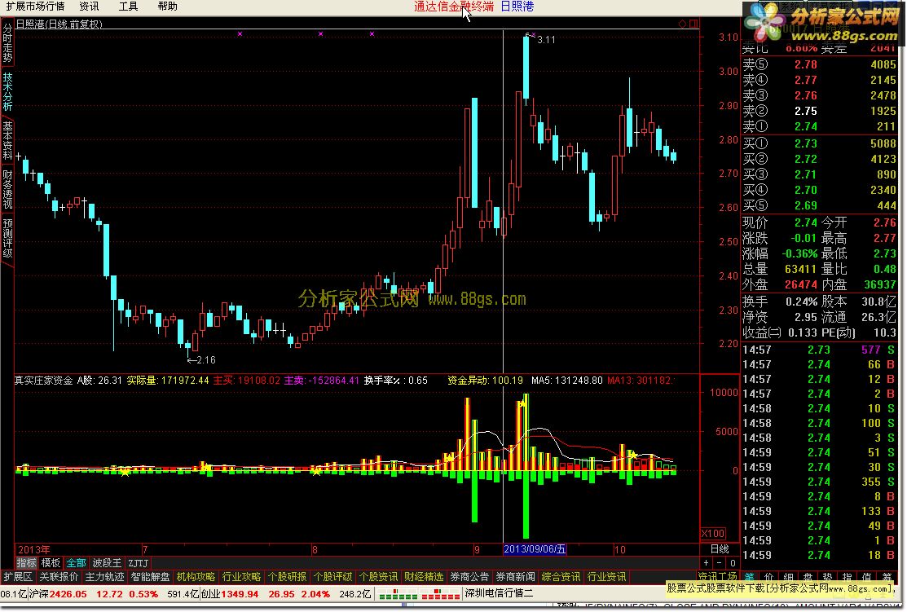This screenshot has height=612, width=907.
Task: Select the 全部 indicator tab
Action: pyautogui.click(x=77, y=563)
